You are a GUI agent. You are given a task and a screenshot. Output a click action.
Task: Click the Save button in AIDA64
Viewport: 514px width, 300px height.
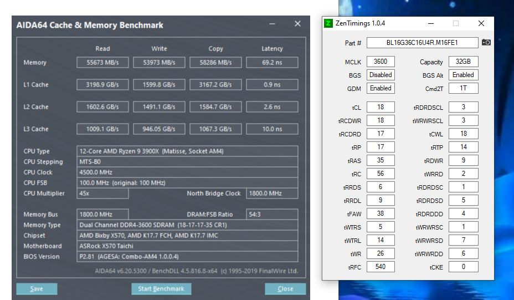coord(37,289)
